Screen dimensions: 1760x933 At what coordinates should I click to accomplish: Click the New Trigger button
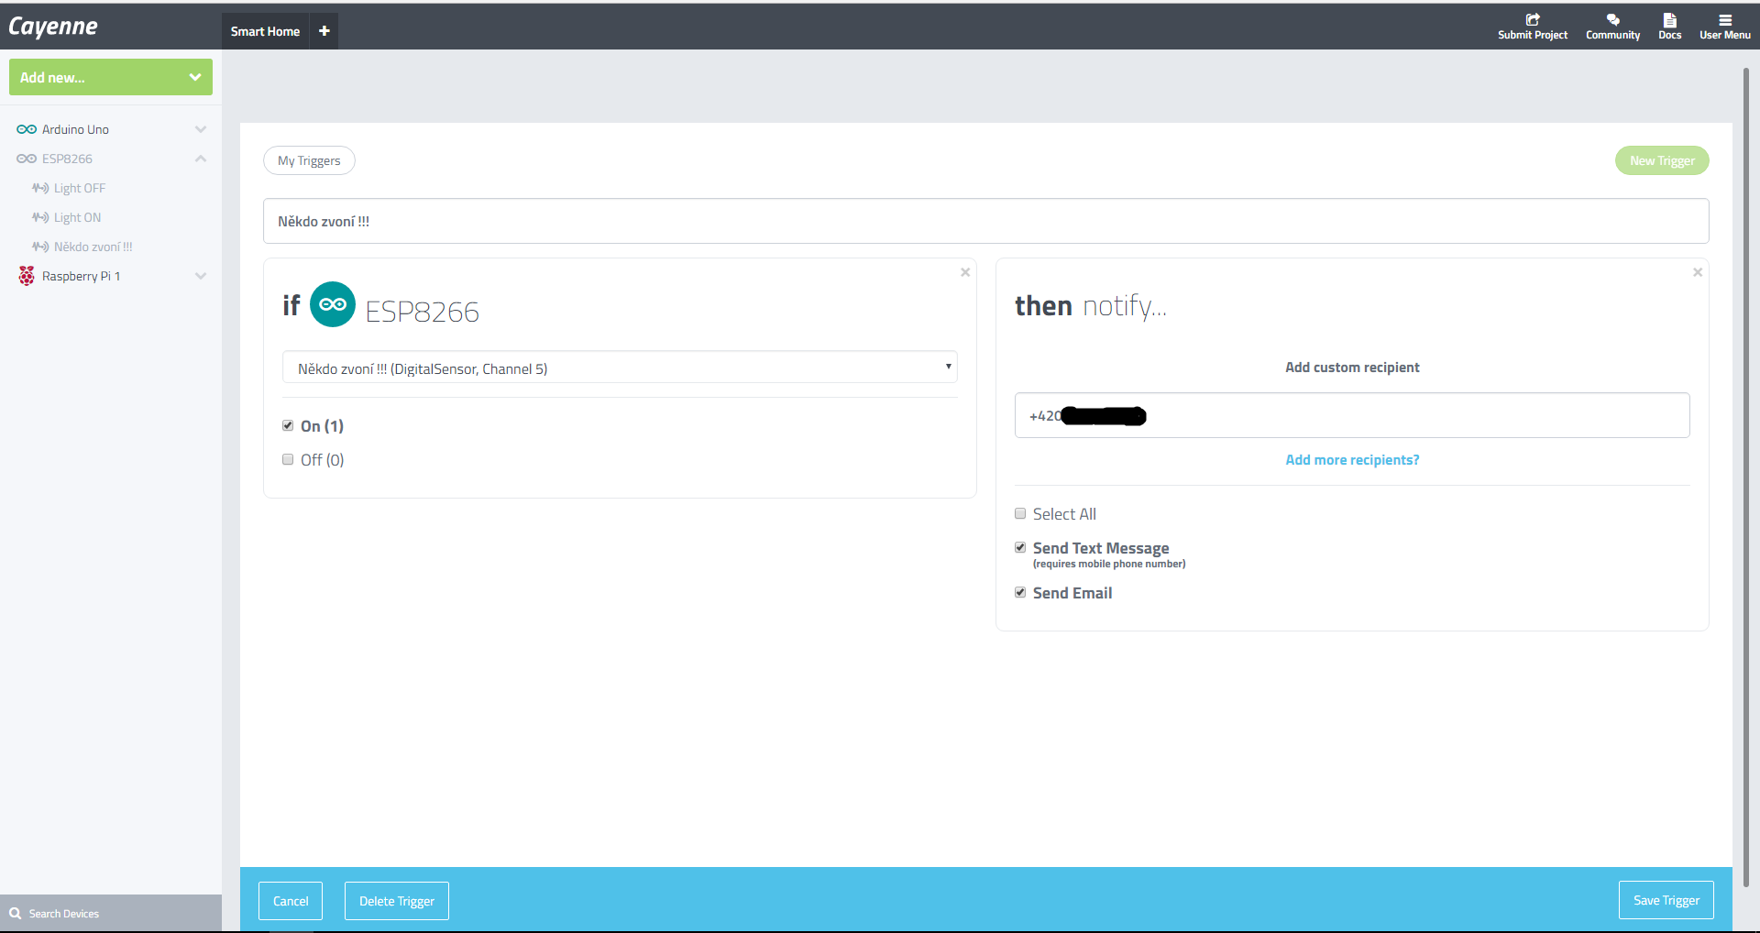click(x=1662, y=160)
